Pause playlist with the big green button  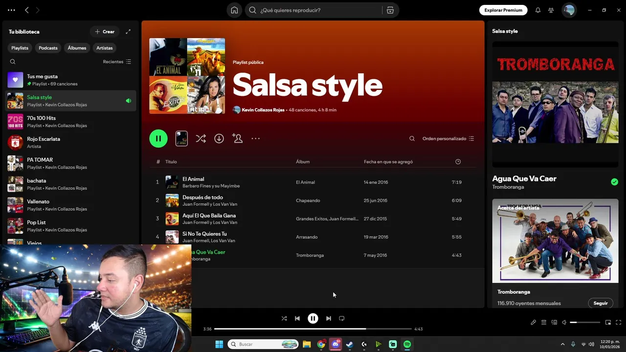[158, 138]
